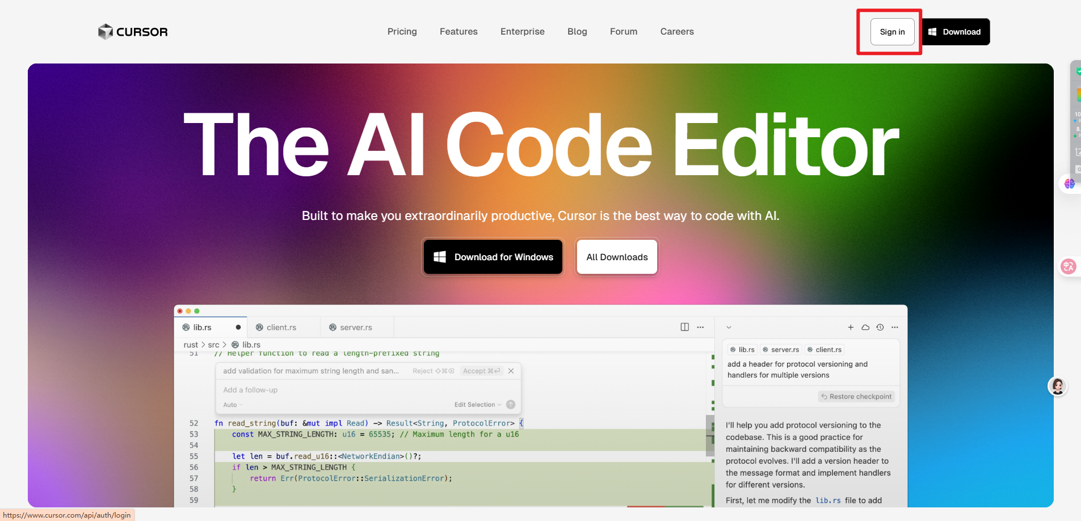Screen dimensions: 1081x521
Task: Open the Blog link
Action: (577, 32)
